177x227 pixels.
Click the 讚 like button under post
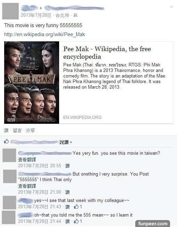[6, 130]
